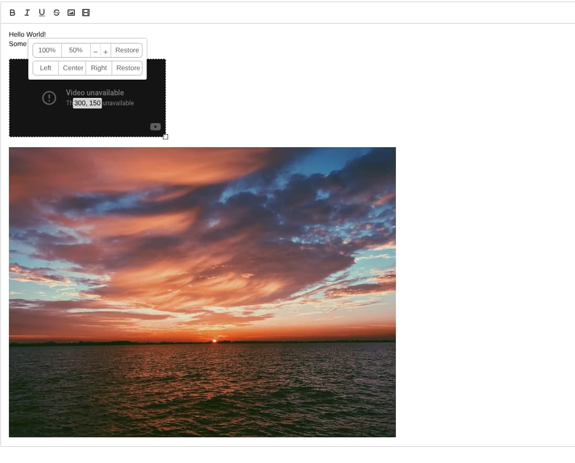Image resolution: width=575 pixels, height=463 pixels.
Task: Click the YouTube logo on the video embed
Action: [155, 126]
